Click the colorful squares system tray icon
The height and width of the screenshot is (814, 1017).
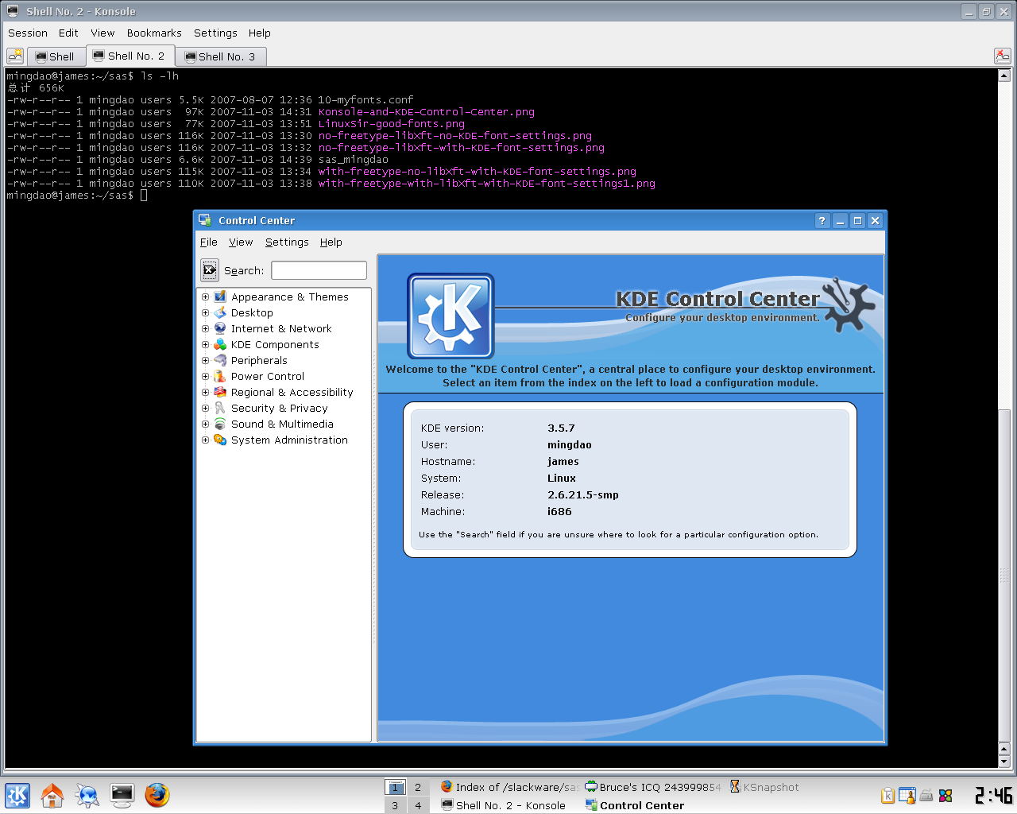click(945, 795)
